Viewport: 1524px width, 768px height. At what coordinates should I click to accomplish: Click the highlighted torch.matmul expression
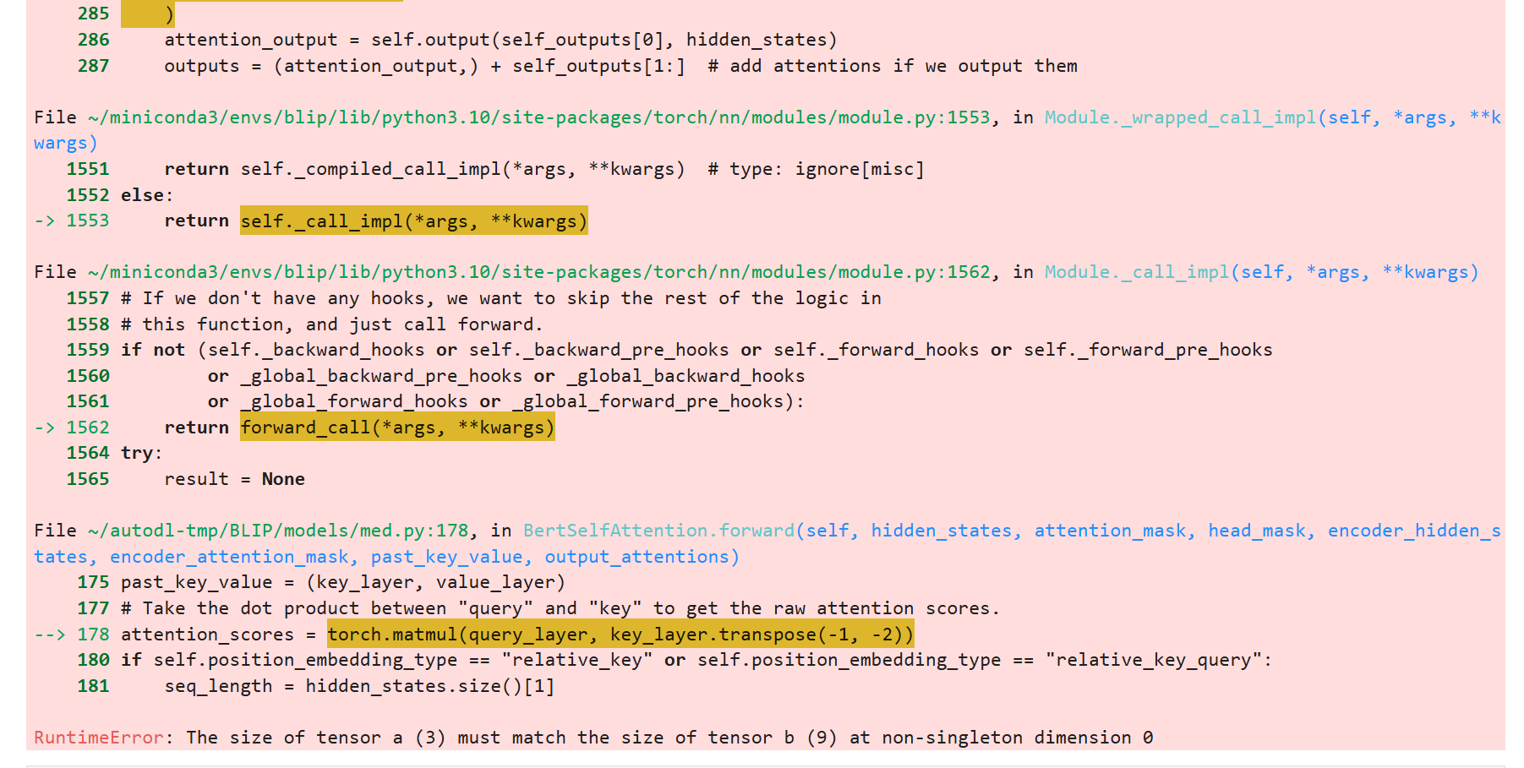[620, 635]
